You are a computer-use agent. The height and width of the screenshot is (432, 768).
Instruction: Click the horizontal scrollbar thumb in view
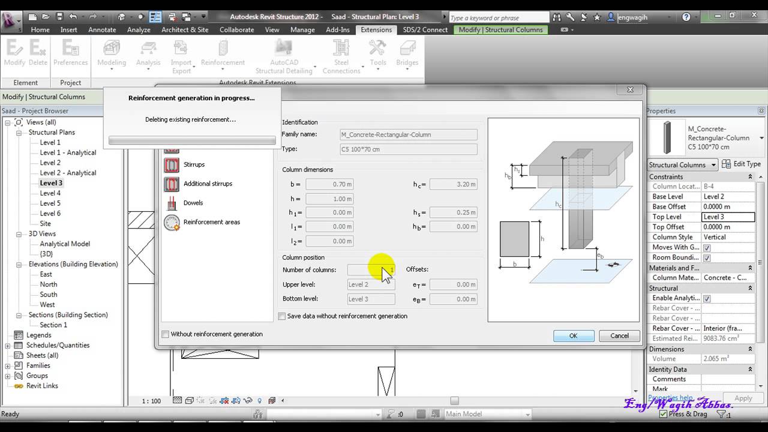coord(454,401)
